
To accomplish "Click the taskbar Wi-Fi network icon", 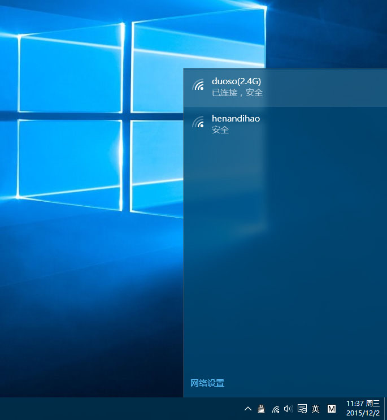I will 275,409.
